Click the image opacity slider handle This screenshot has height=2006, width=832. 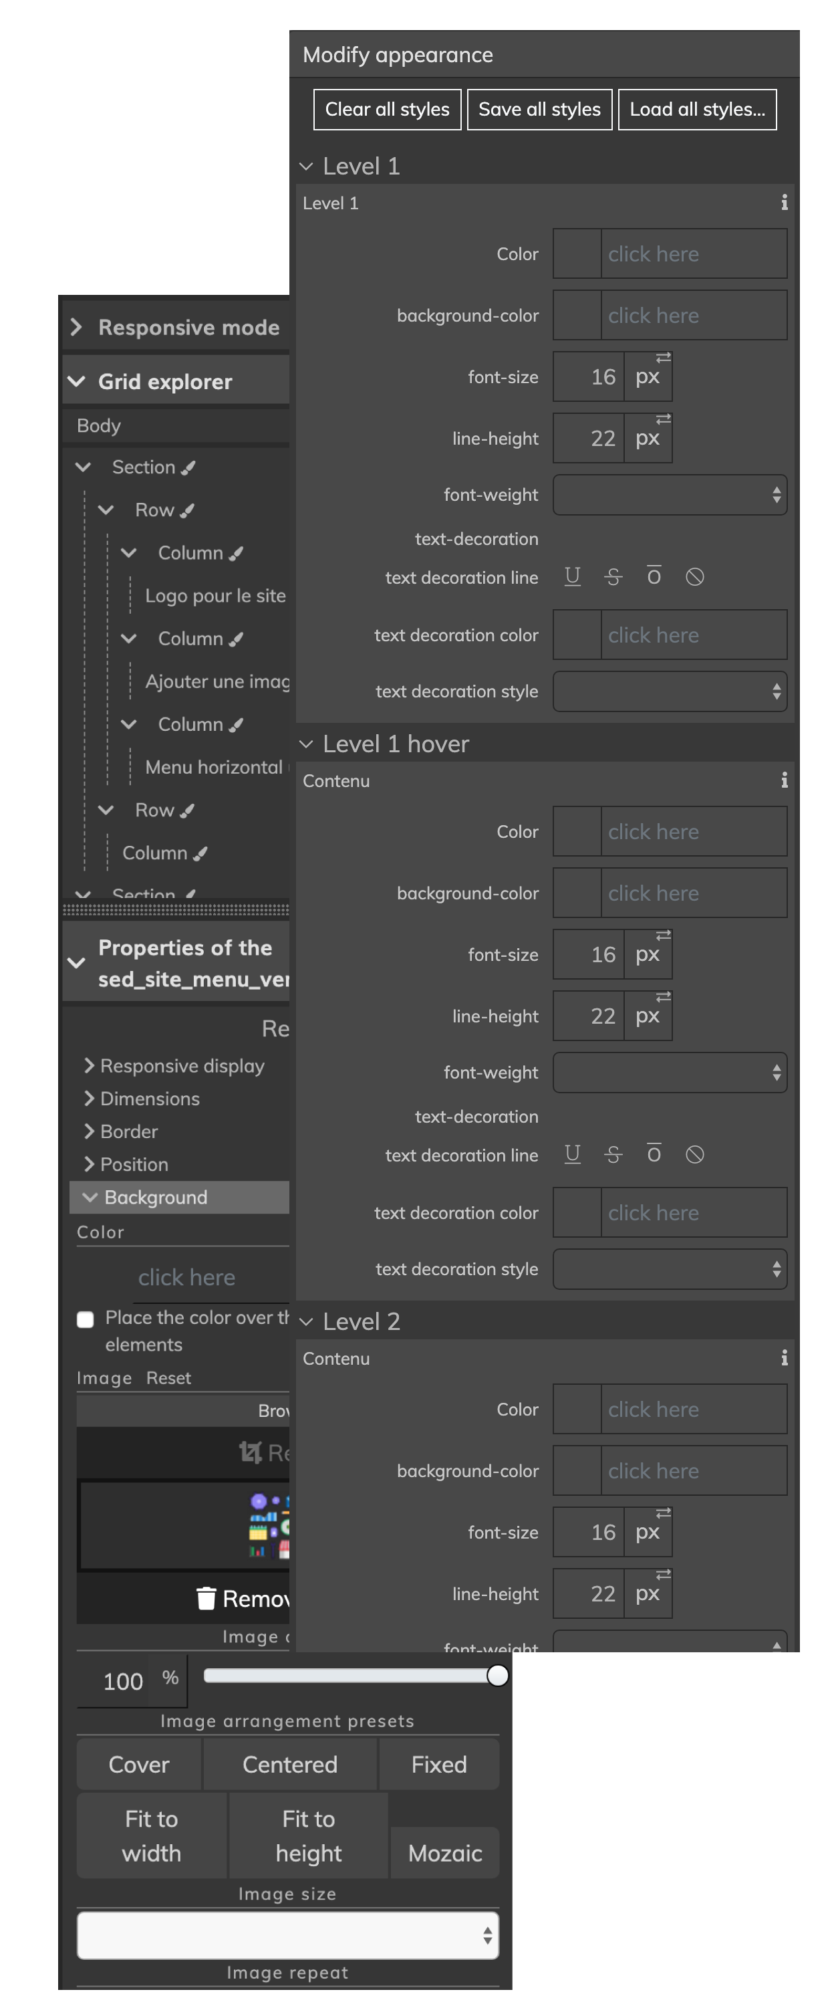coord(497,1674)
